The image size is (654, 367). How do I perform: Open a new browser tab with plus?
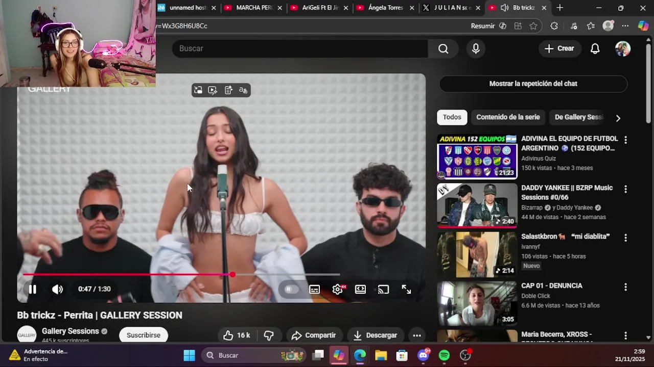click(x=560, y=8)
